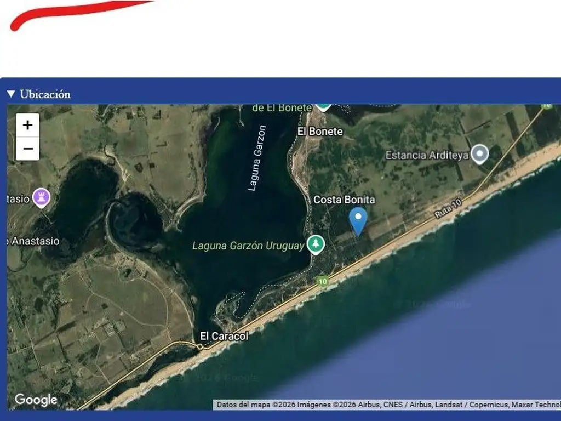Click the green tree park icon
The image size is (561, 421).
point(315,244)
